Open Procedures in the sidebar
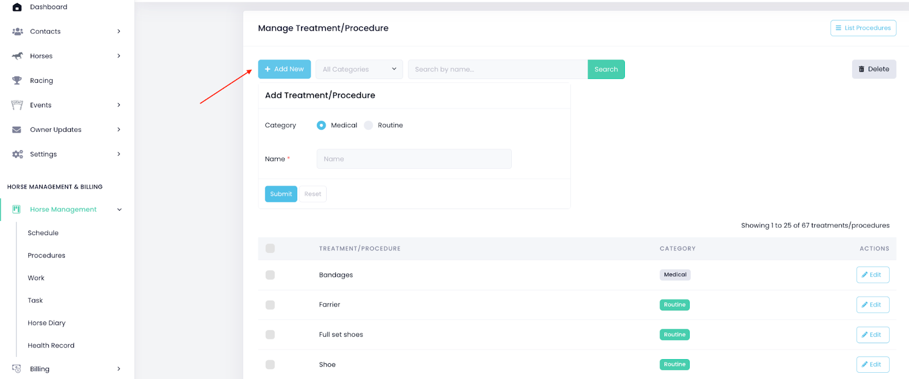This screenshot has height=379, width=909. point(47,256)
